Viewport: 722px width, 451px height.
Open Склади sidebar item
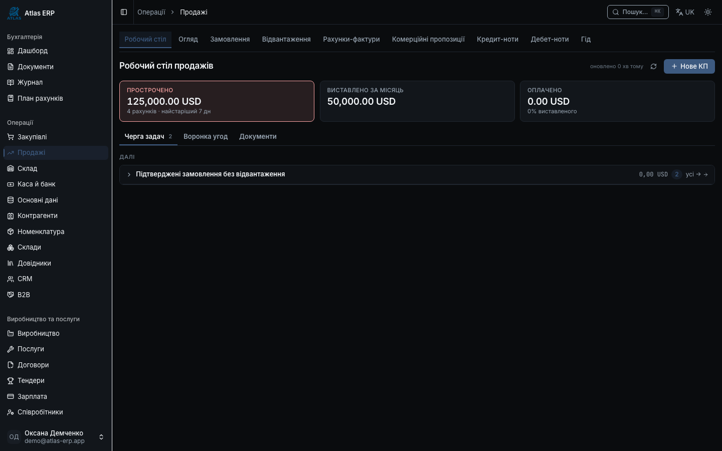click(x=56, y=247)
